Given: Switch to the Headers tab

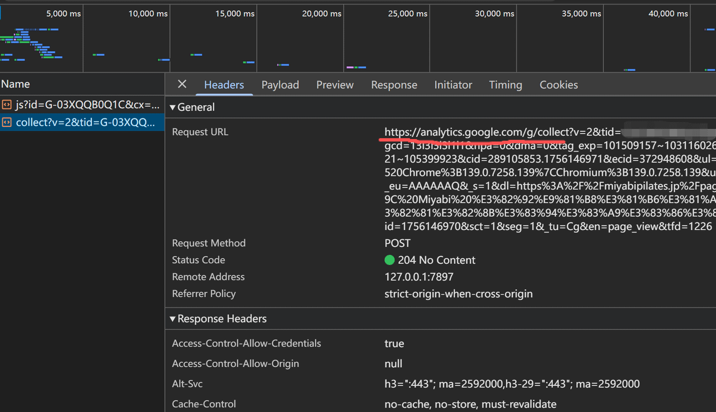Looking at the screenshot, I should (224, 85).
